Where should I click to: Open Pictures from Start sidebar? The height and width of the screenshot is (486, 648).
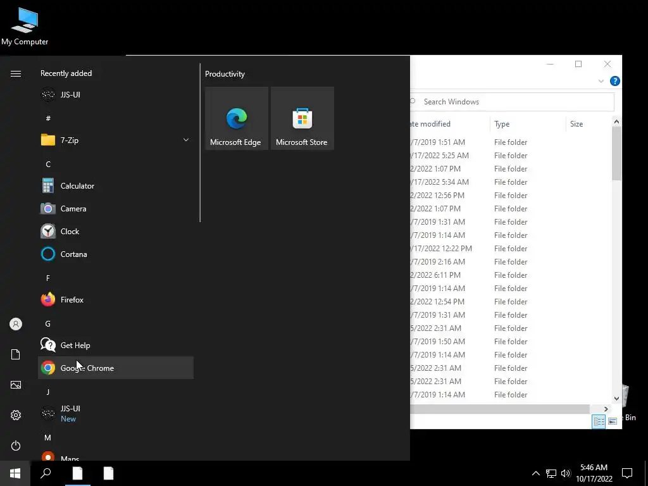point(16,385)
